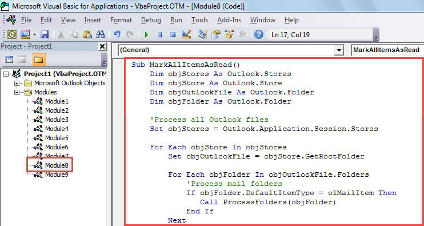Open the Run menu
Image resolution: width=424 pixels, height=226 pixels.
pyautogui.click(x=176, y=20)
